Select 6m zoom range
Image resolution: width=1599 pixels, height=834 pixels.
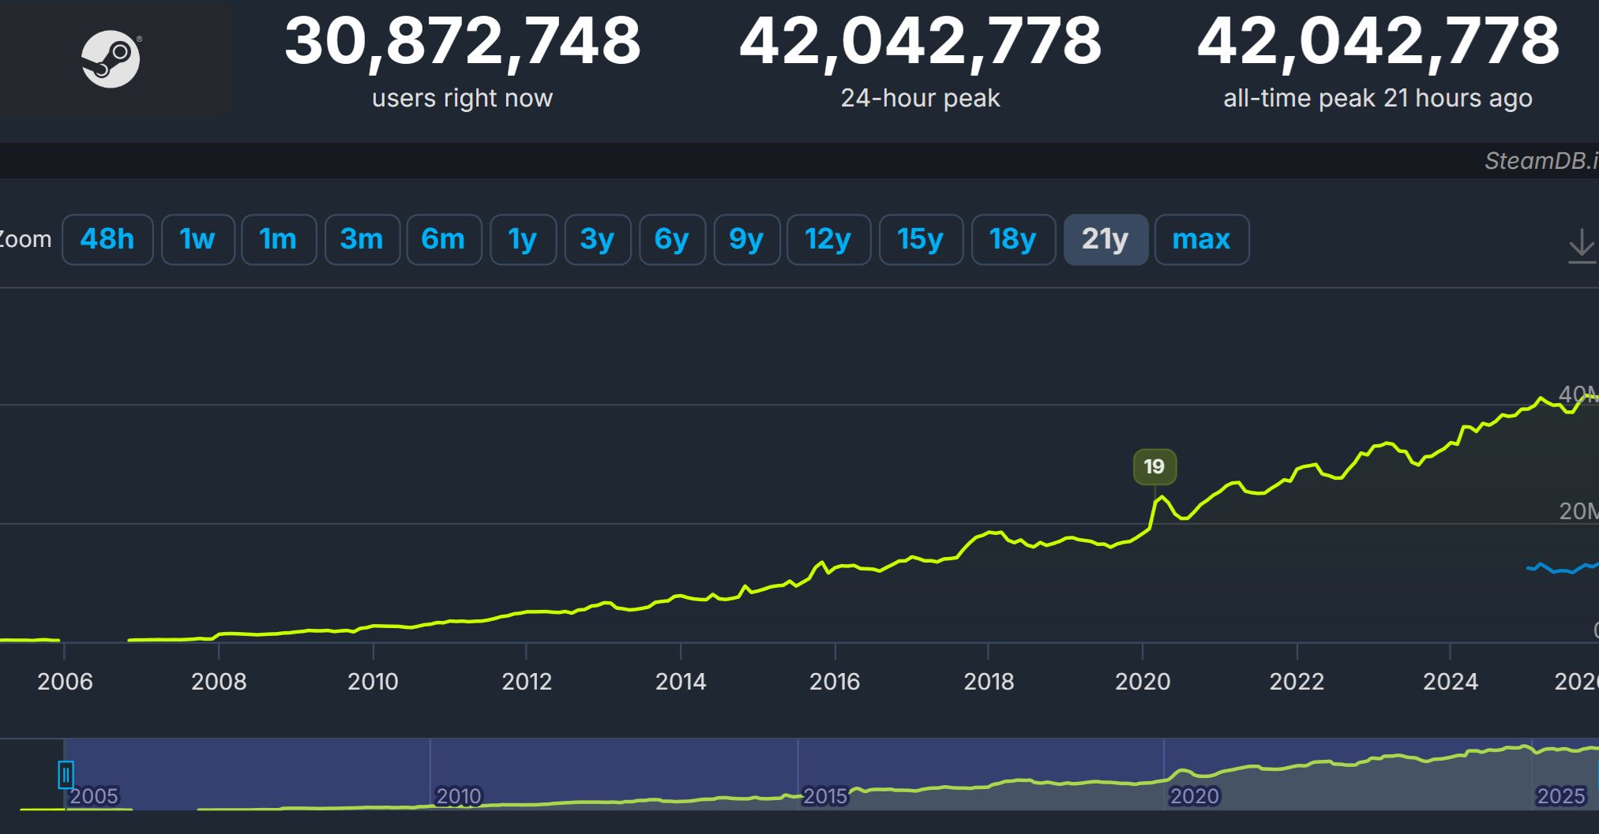coord(444,239)
